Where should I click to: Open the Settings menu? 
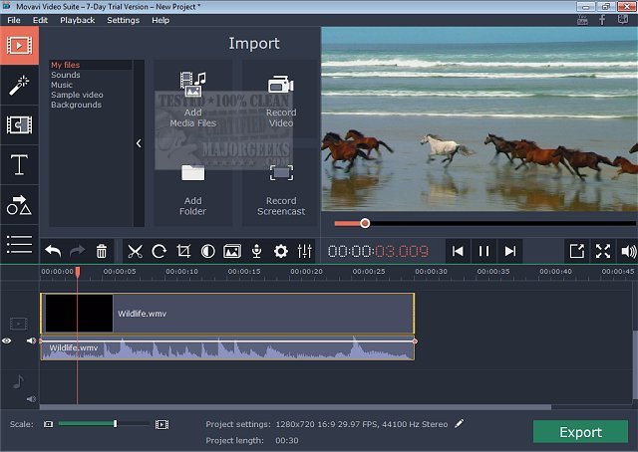(123, 20)
